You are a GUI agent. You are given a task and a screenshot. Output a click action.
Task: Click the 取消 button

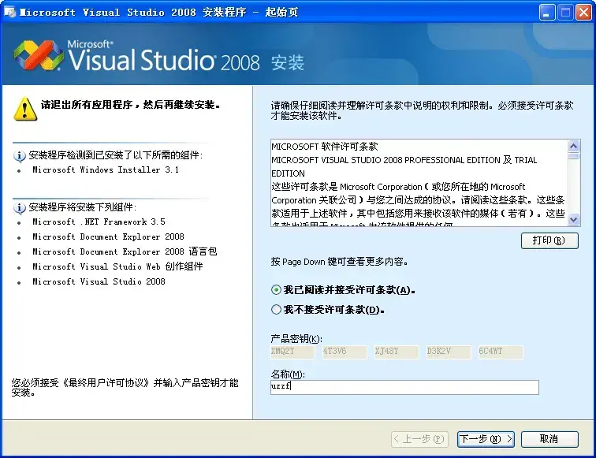click(x=549, y=439)
